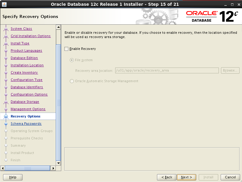Click the Install Type step marker icon
Screen dimensions: 242x182
coord(6,44)
